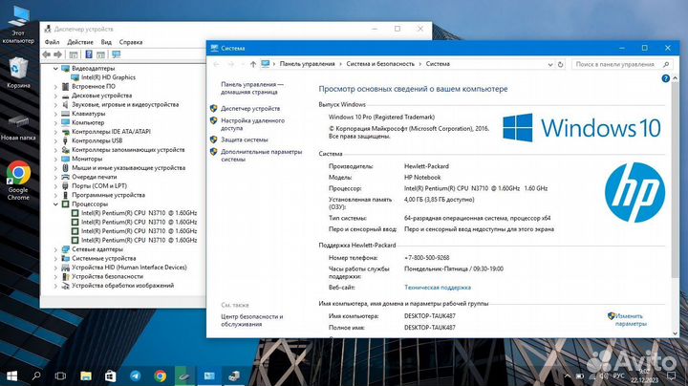
Task: Open the Справка menu in Device Manager
Action: 131,42
